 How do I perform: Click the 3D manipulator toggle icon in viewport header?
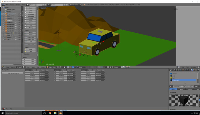(70, 67)
